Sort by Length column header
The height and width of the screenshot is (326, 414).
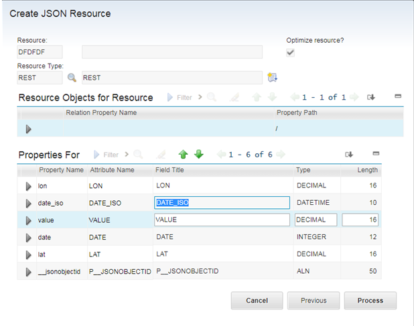368,170
